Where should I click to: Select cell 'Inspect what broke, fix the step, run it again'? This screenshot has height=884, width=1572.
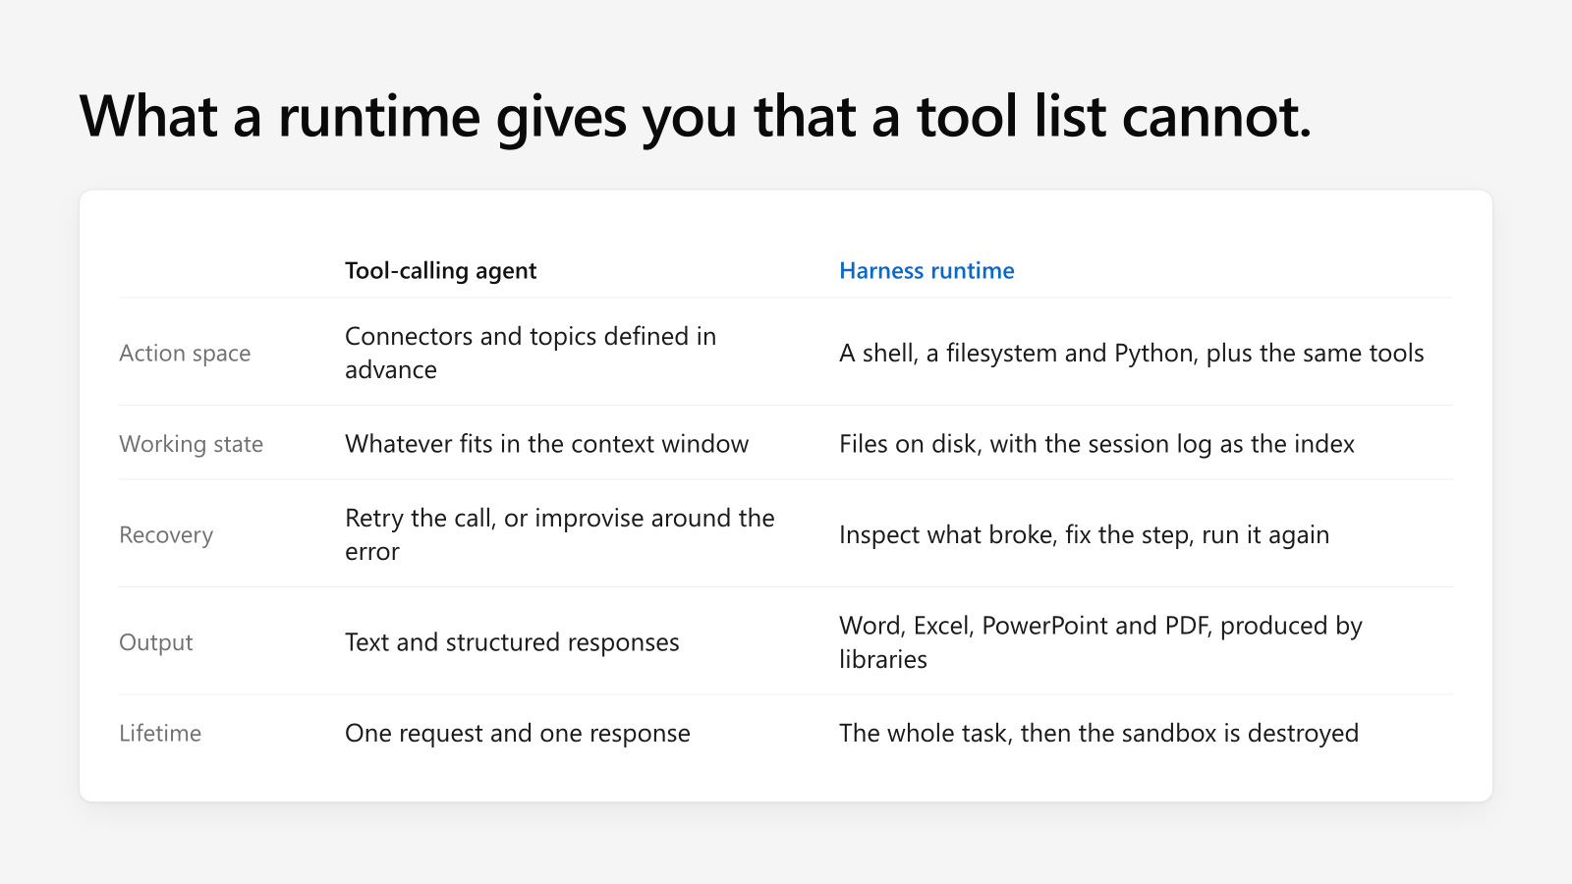pos(1084,535)
